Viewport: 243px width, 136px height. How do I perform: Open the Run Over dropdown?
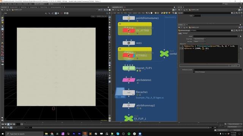click(x=199, y=42)
